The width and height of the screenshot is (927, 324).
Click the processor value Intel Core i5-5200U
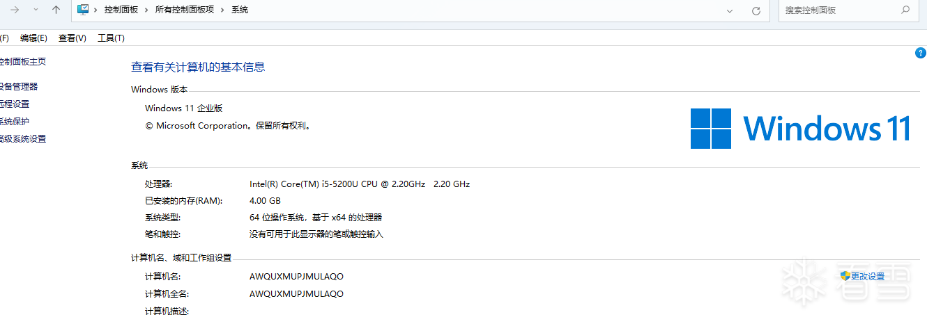click(x=360, y=184)
